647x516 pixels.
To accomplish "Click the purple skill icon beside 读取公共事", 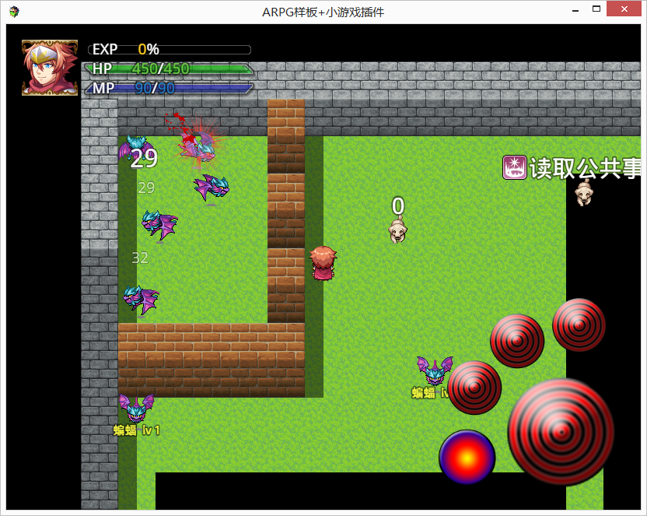I will point(515,167).
